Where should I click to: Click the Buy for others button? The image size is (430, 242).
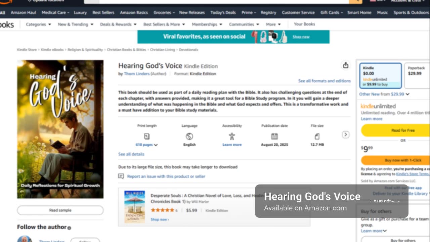[395, 240]
